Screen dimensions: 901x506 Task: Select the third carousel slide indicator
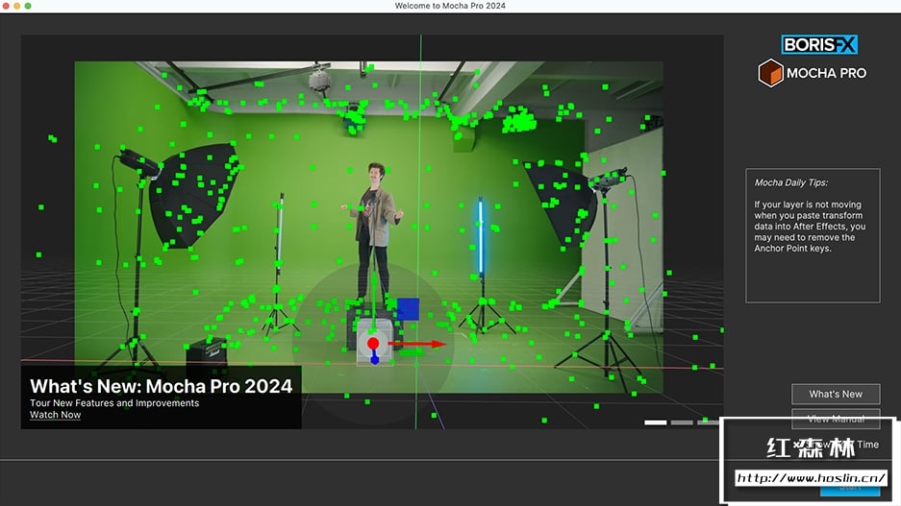(708, 422)
